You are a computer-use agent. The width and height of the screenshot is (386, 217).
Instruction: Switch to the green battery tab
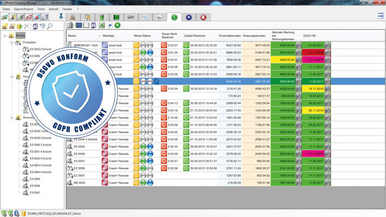(102, 17)
